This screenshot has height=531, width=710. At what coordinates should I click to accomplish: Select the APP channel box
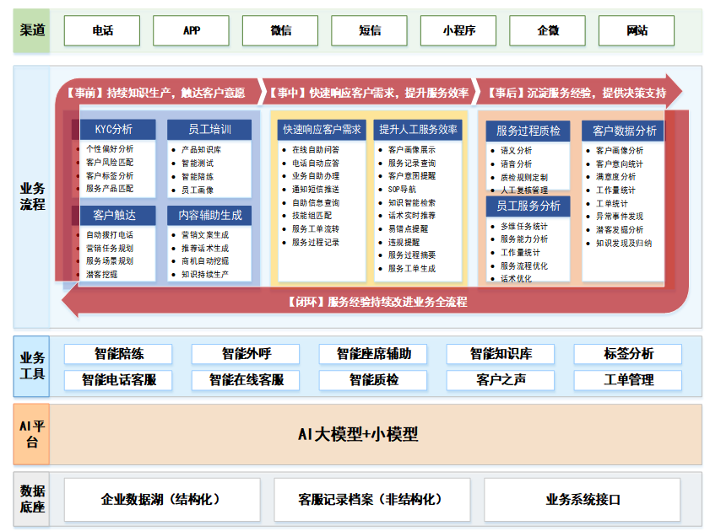(191, 30)
